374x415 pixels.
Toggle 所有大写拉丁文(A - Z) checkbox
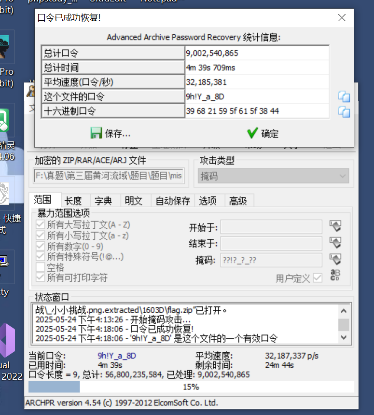click(x=41, y=225)
